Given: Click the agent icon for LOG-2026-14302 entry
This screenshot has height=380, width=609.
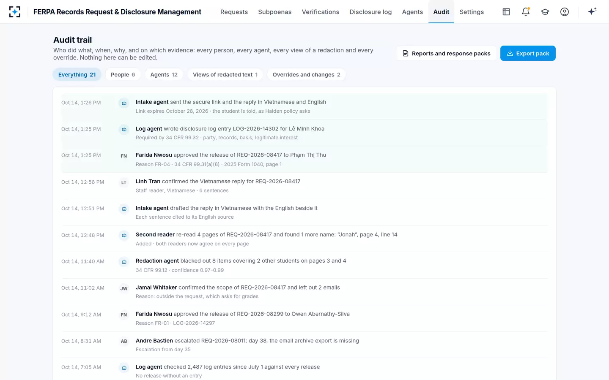Looking at the screenshot, I should pyautogui.click(x=124, y=129).
